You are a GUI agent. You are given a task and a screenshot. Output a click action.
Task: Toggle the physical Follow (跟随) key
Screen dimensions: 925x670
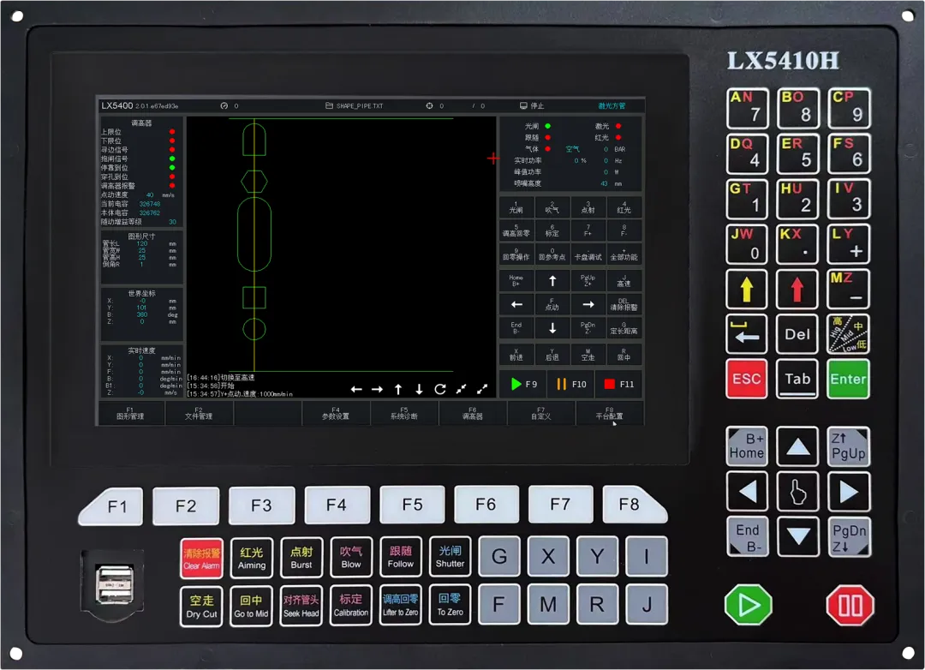pyautogui.click(x=401, y=557)
